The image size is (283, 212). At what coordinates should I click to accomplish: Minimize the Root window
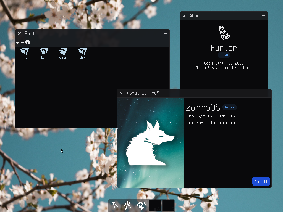[x=165, y=33]
